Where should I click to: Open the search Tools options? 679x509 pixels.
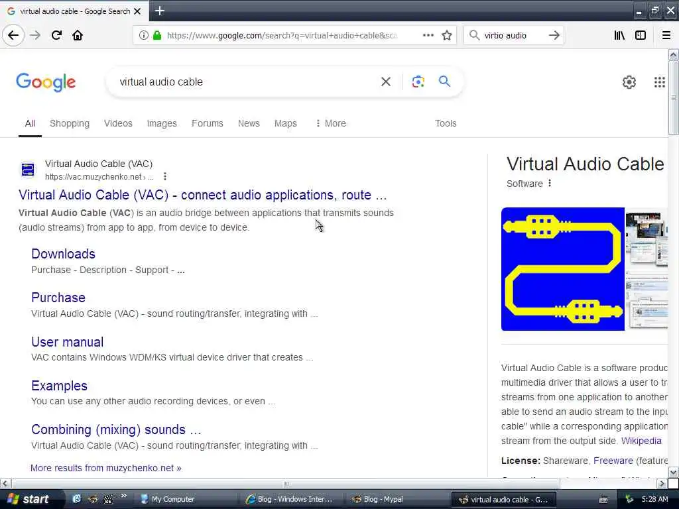tap(446, 123)
